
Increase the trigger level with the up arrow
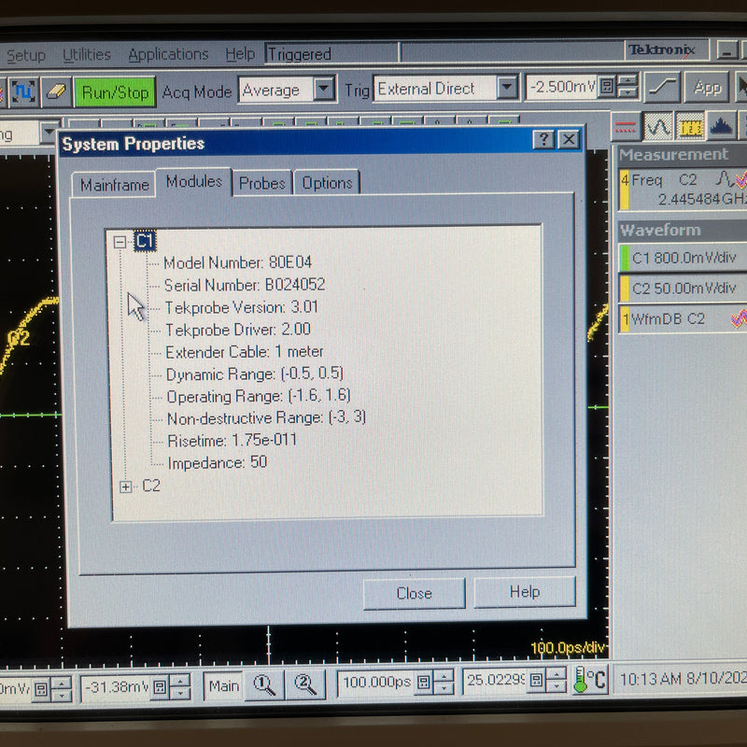click(627, 80)
